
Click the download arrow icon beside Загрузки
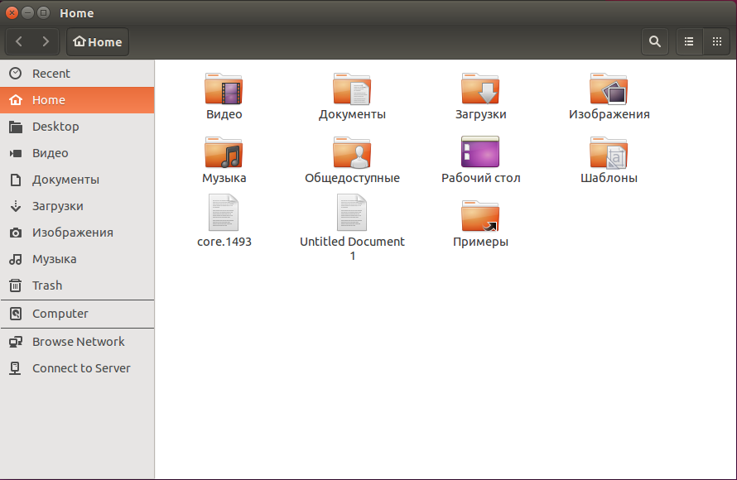click(16, 206)
